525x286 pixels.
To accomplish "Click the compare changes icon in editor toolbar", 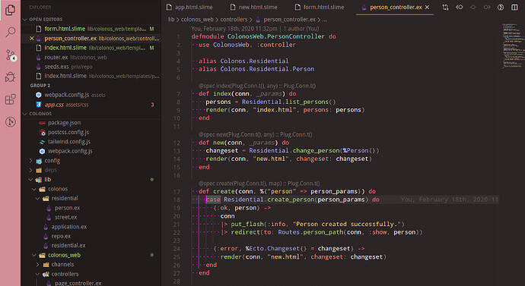I will [445, 8].
